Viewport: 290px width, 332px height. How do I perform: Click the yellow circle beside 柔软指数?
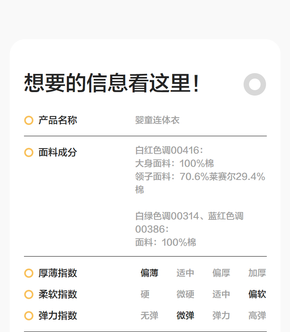tap(29, 294)
